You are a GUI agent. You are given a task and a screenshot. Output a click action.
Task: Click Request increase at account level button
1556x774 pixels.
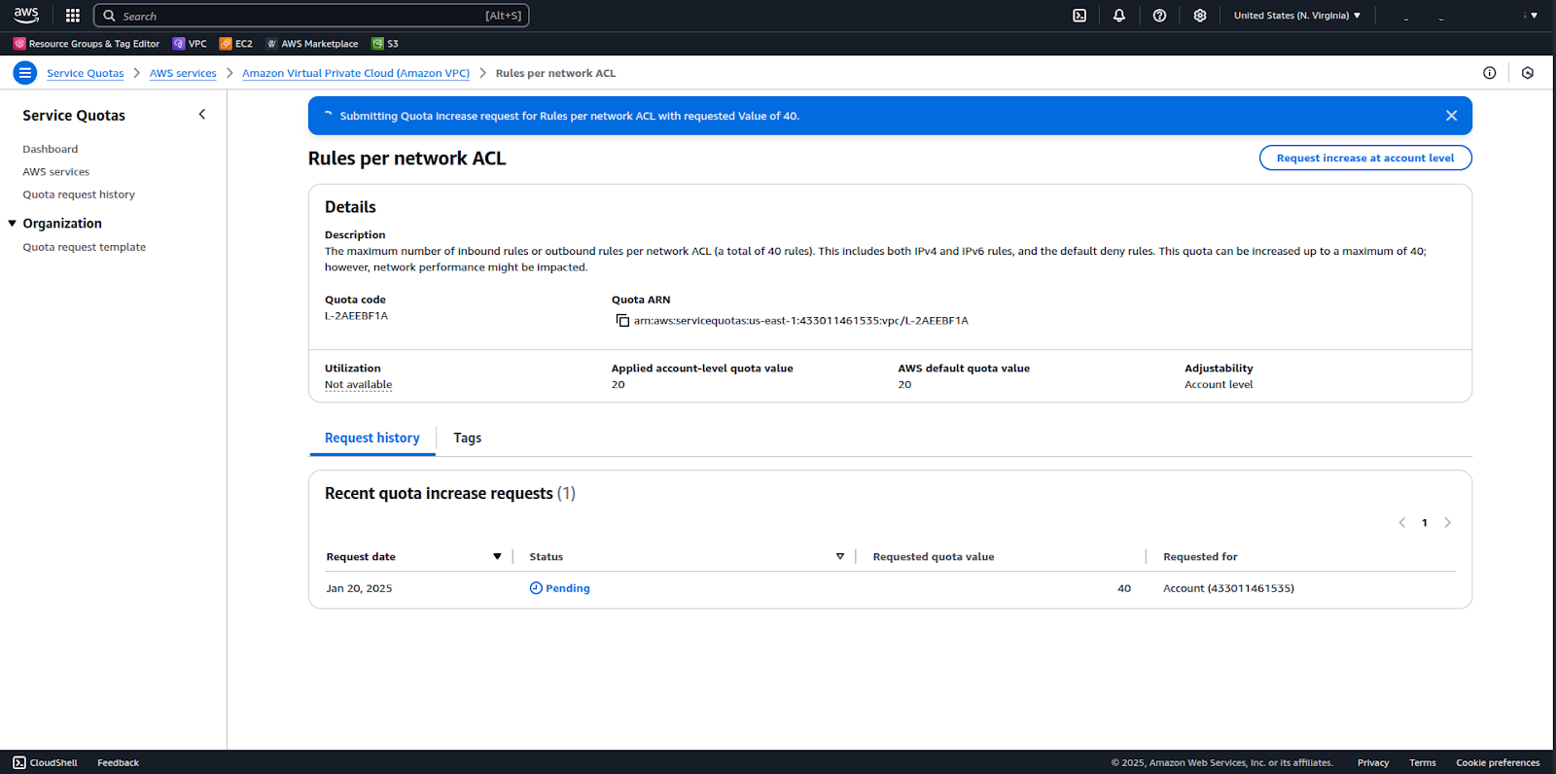point(1364,158)
